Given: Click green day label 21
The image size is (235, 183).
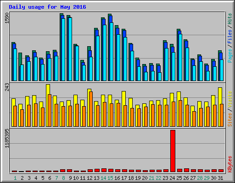Looking at the screenshot, I should pyautogui.click(x=151, y=178).
